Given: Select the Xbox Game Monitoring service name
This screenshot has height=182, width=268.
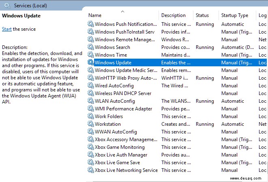Looking at the screenshot, I should pyautogui.click(x=120, y=147).
